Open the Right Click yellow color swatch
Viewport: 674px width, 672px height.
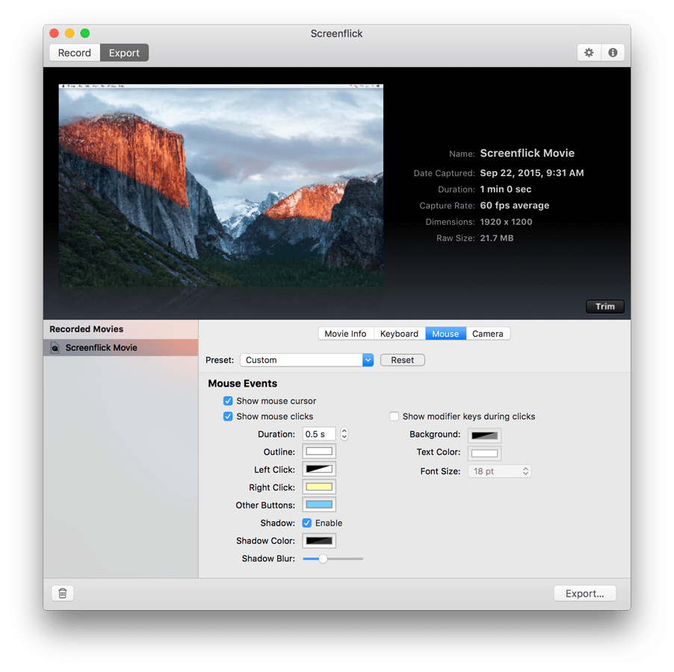319,488
